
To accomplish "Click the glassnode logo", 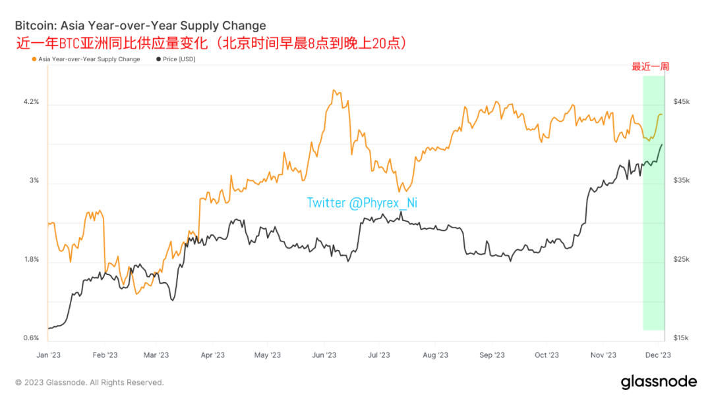I will point(659,382).
